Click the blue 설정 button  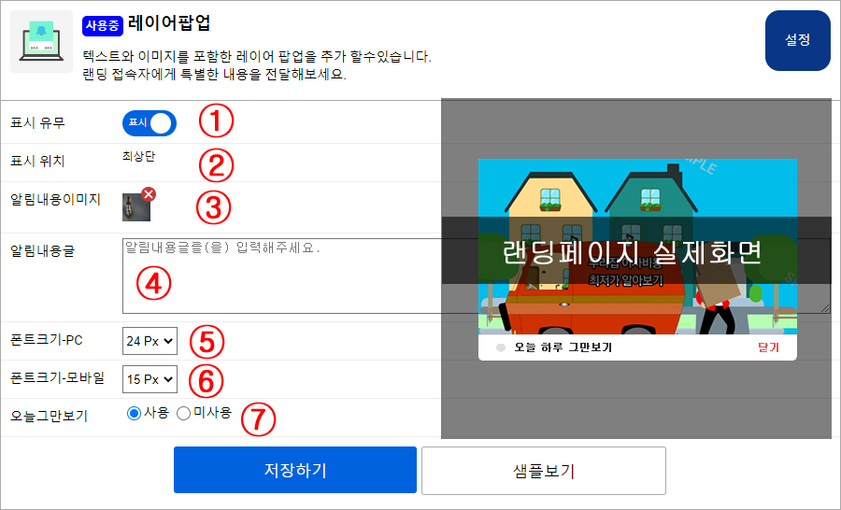coord(798,40)
